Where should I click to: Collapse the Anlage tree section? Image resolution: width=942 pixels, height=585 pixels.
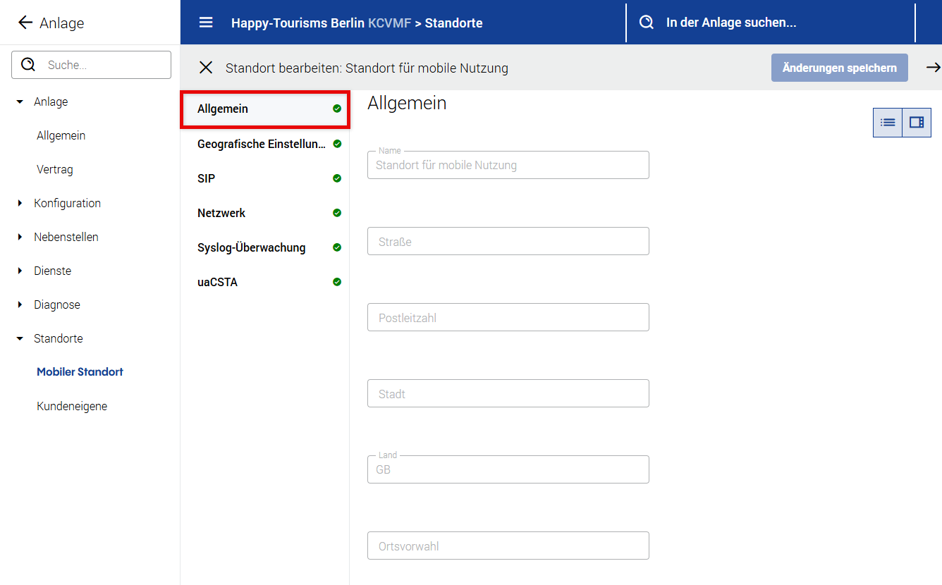(20, 102)
